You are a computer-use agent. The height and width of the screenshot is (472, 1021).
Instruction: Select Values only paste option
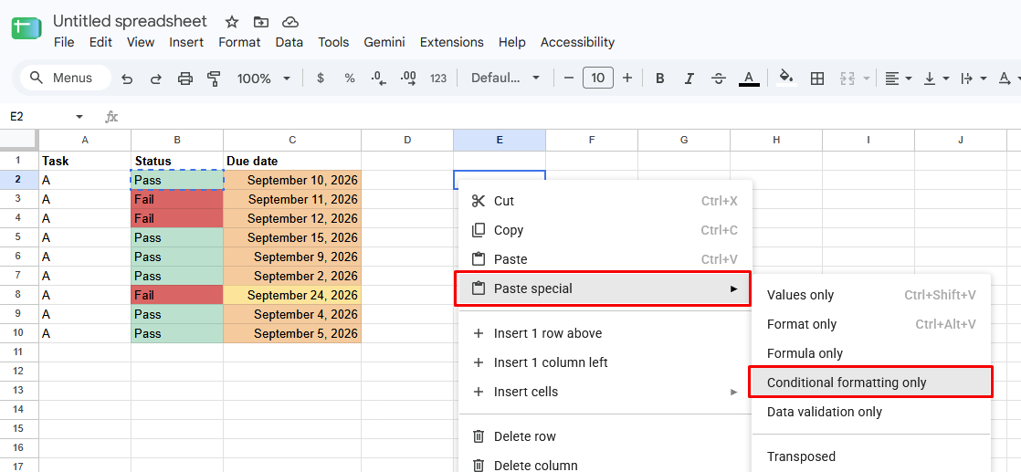(871, 295)
